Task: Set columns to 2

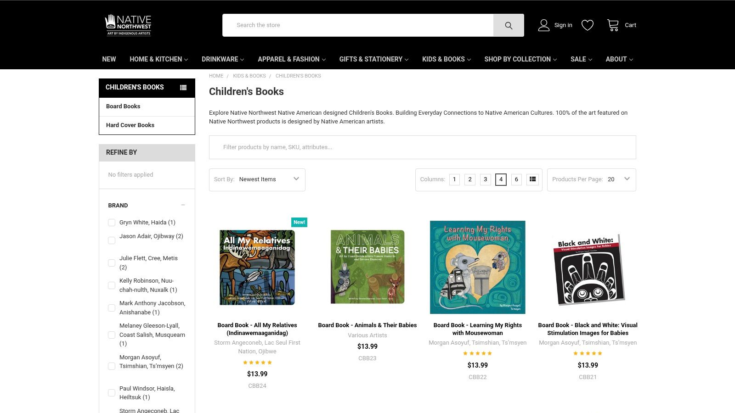Action: 470,179
